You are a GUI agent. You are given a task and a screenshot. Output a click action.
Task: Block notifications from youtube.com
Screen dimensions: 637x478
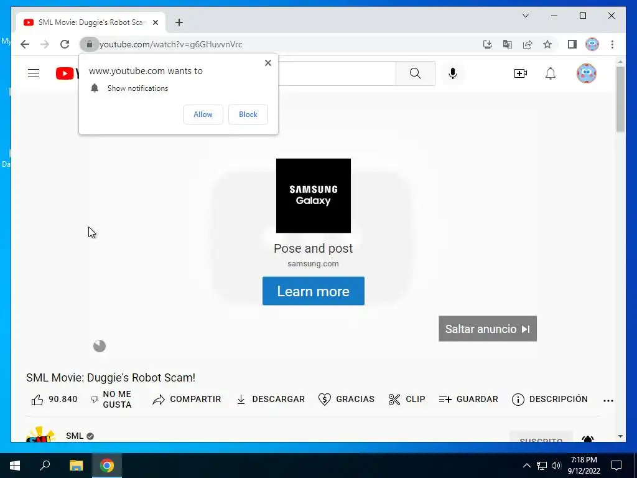coord(248,115)
